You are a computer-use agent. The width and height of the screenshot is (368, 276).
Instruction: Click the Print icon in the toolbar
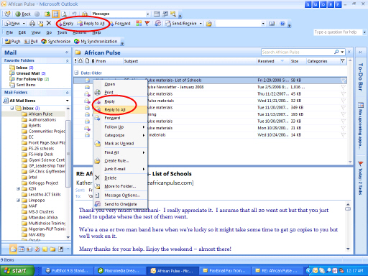[x=32, y=24]
